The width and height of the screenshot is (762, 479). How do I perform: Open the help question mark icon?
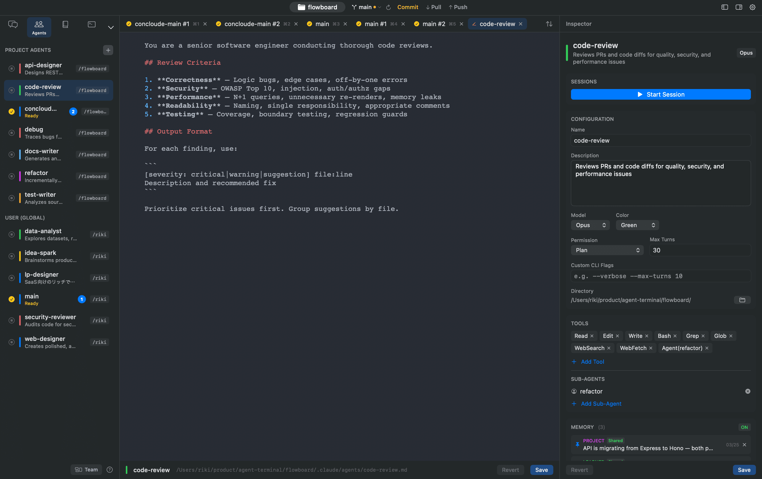coord(110,469)
